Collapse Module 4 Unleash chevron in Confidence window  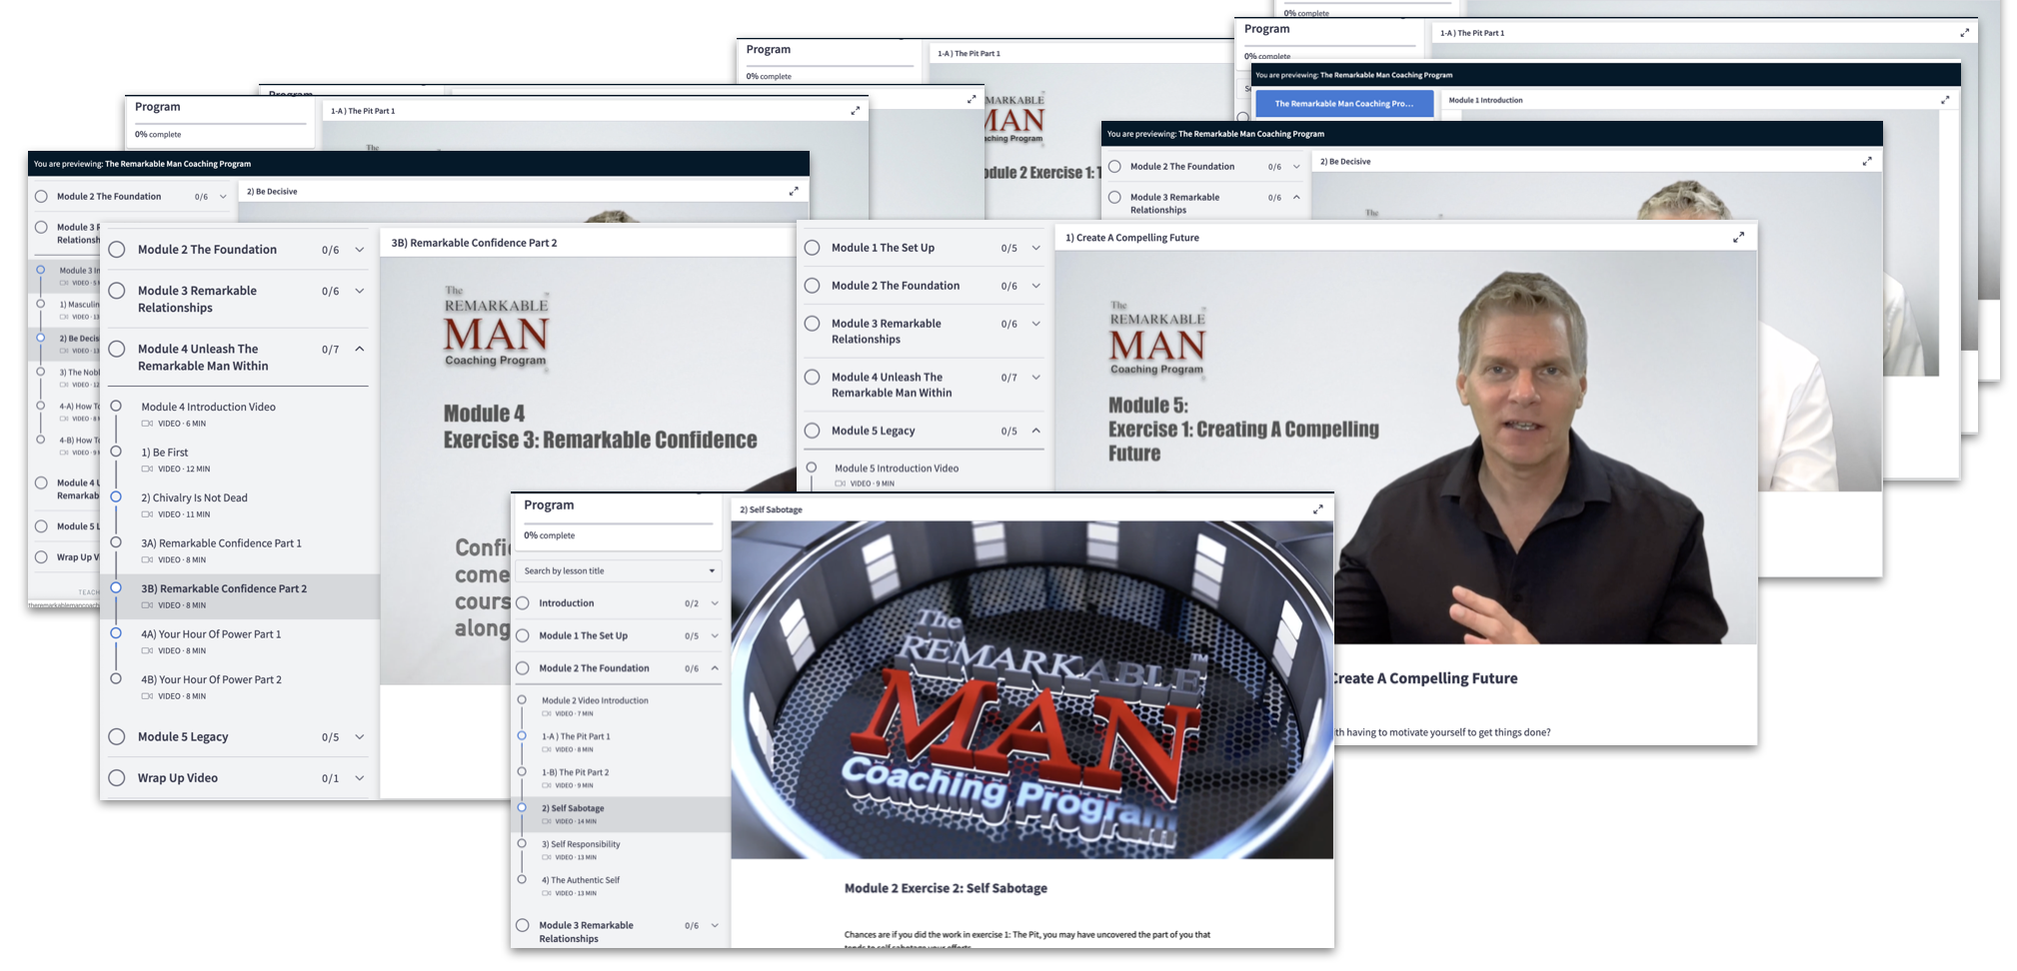(360, 349)
